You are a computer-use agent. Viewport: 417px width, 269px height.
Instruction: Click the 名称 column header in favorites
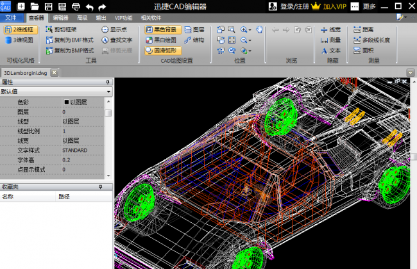28,197
